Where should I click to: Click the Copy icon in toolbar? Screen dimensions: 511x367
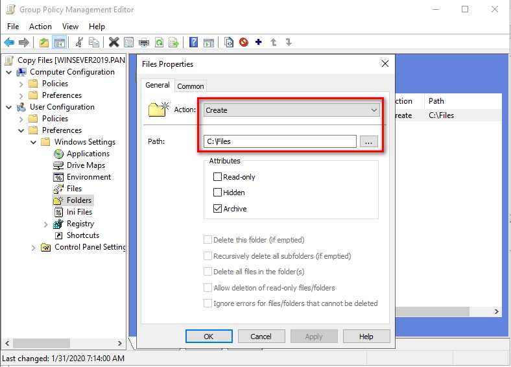[x=94, y=42]
